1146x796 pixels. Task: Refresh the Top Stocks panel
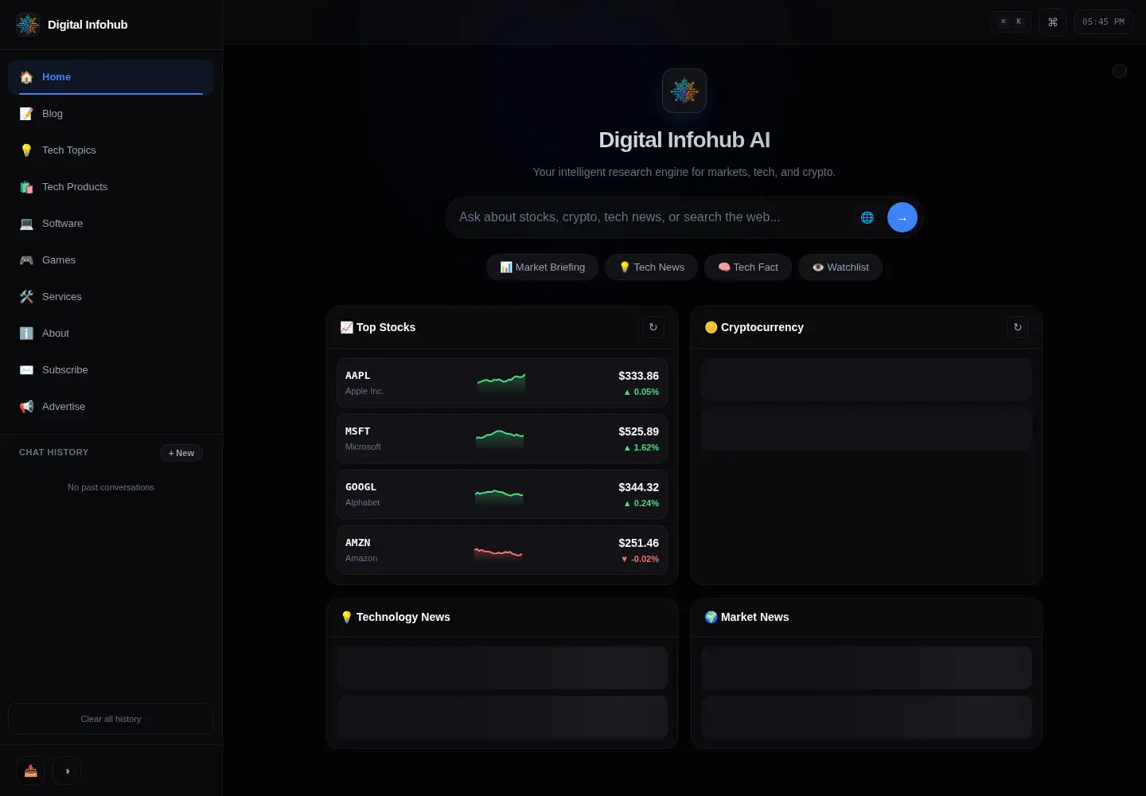click(x=653, y=327)
